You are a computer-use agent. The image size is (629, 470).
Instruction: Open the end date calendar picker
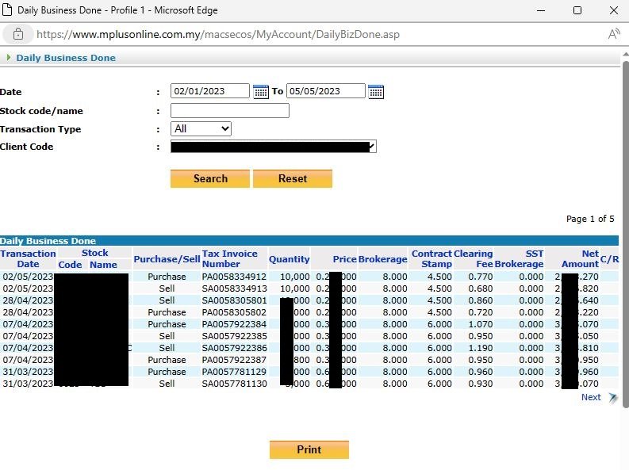click(x=376, y=92)
